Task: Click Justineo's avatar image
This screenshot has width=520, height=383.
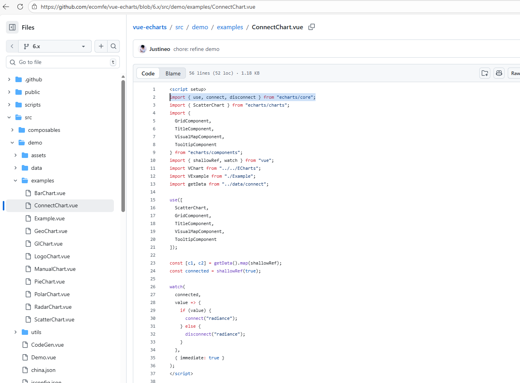Action: tap(142, 49)
